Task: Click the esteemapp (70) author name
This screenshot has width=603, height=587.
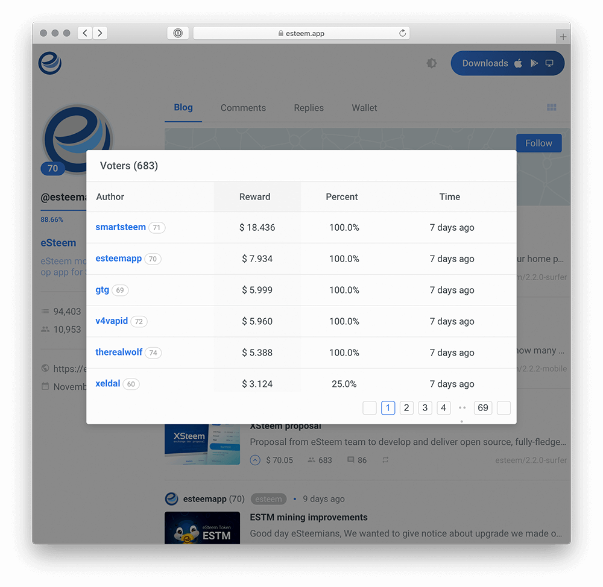Action: (214, 499)
